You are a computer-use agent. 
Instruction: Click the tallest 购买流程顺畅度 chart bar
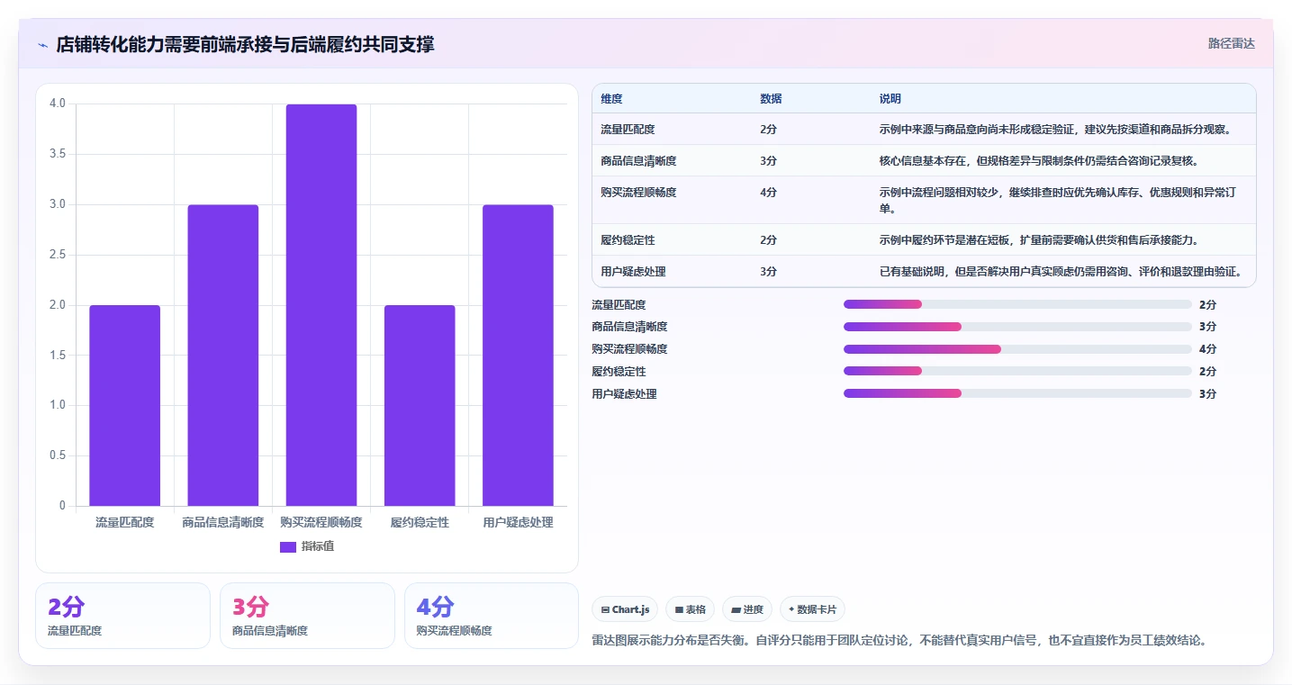[x=321, y=305]
